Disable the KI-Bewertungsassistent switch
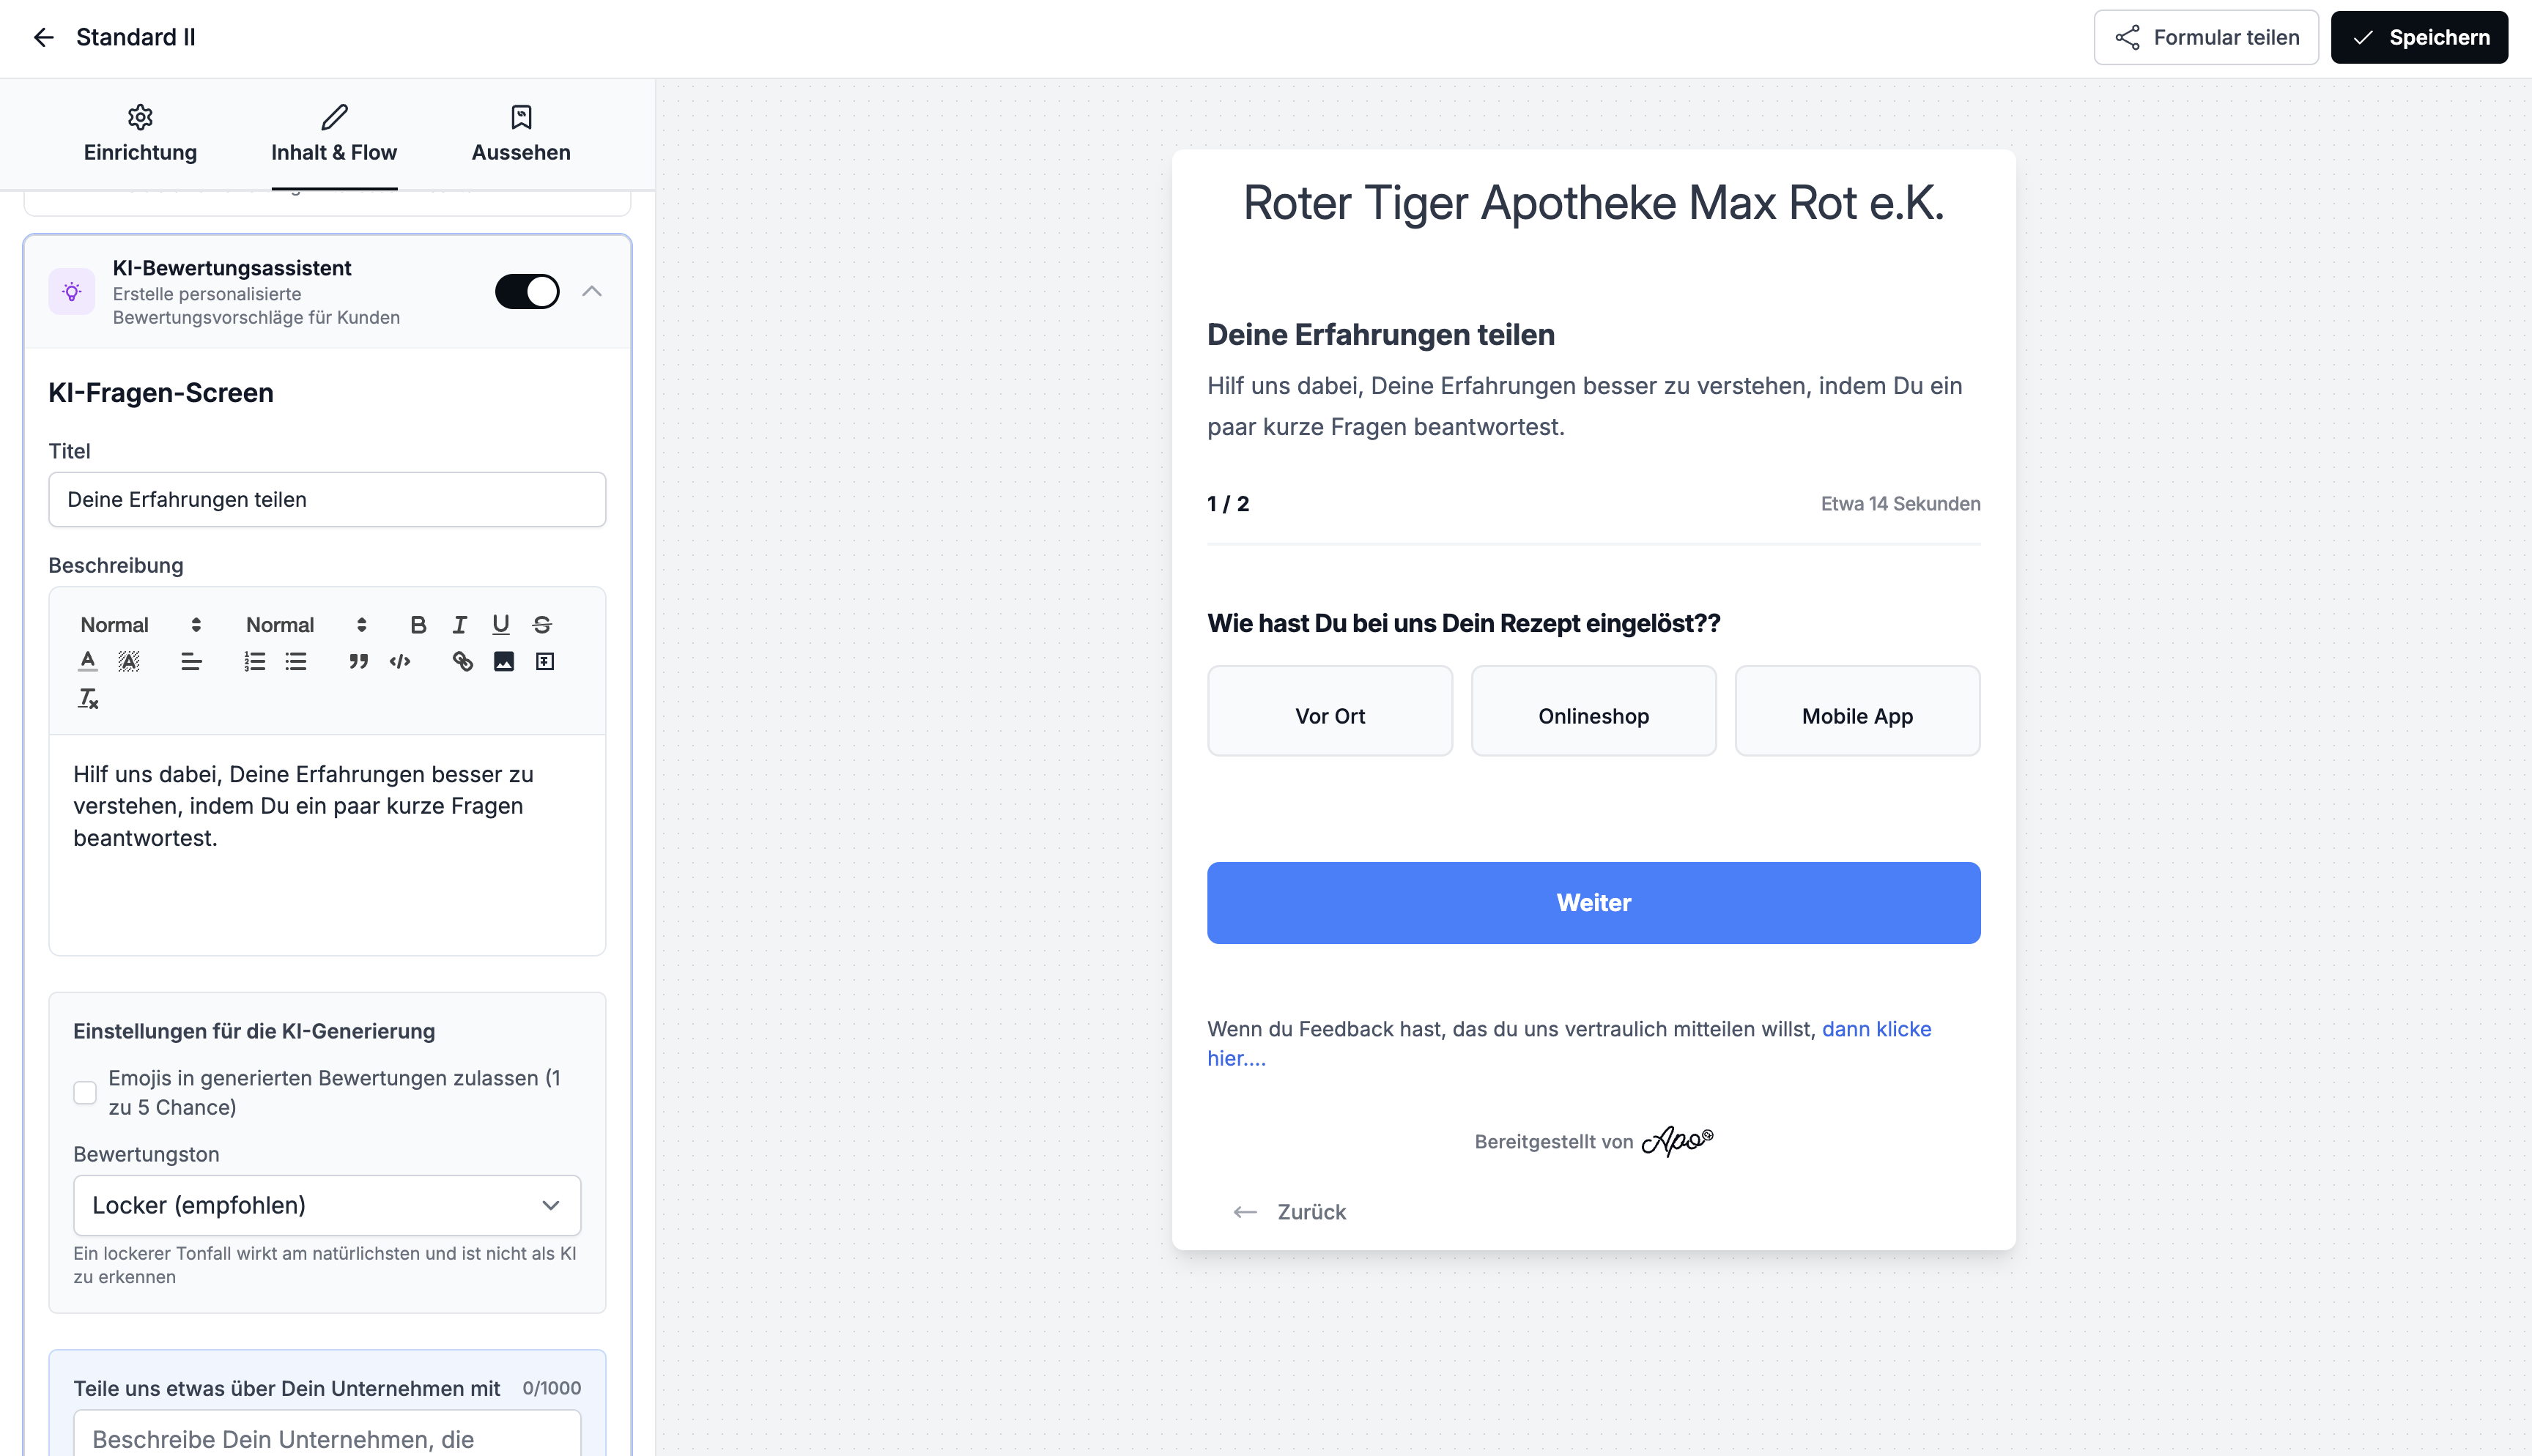 527,291
